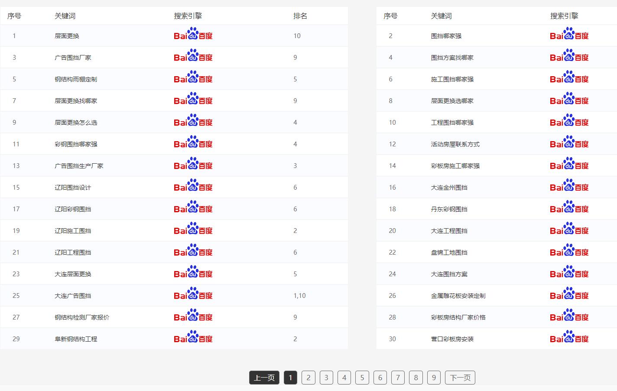The width and height of the screenshot is (617, 391).
Task: Jump to page 2
Action: (x=308, y=378)
